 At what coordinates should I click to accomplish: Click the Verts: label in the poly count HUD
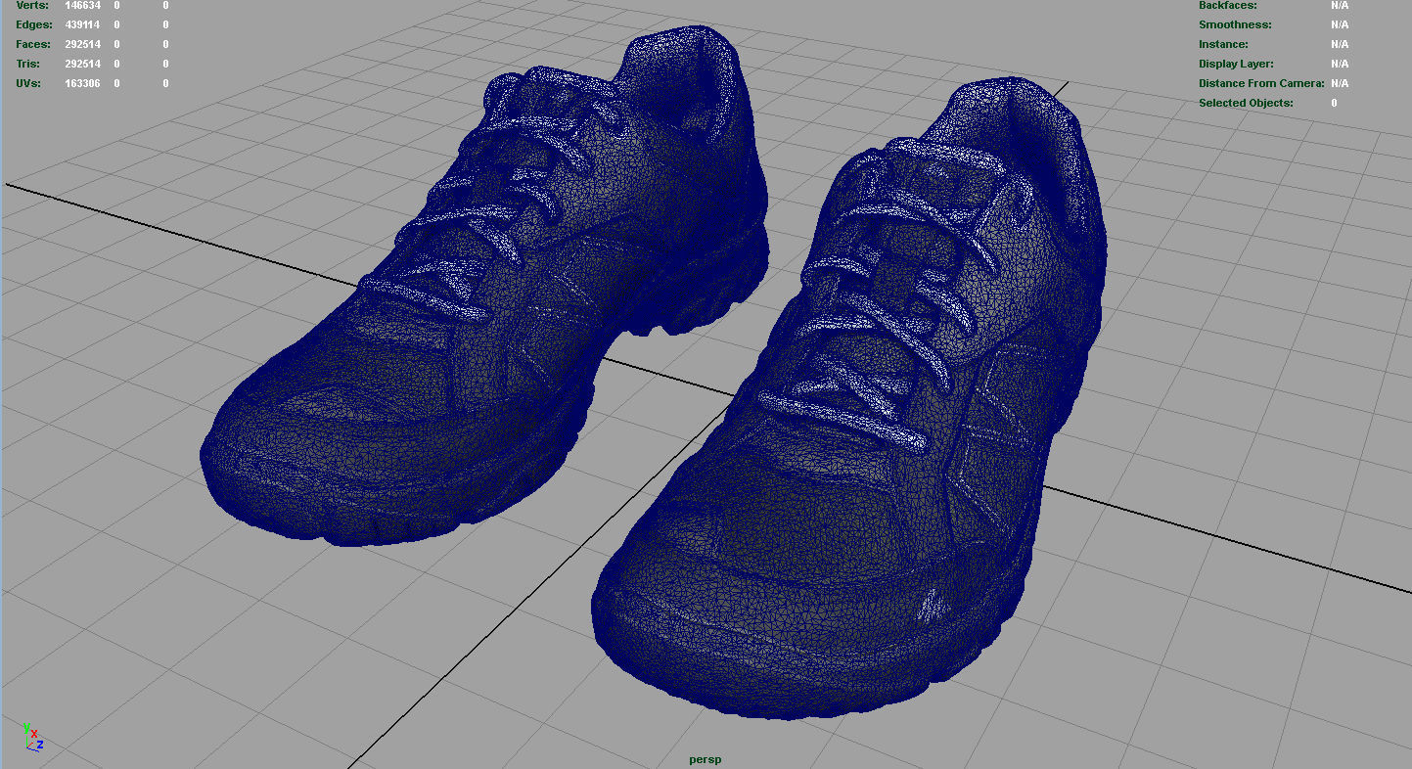(x=31, y=5)
